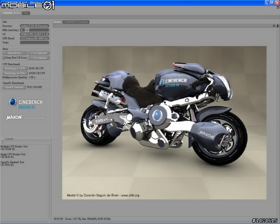Click the down-arrow icon at the picture panel's top right

click(278, 26)
